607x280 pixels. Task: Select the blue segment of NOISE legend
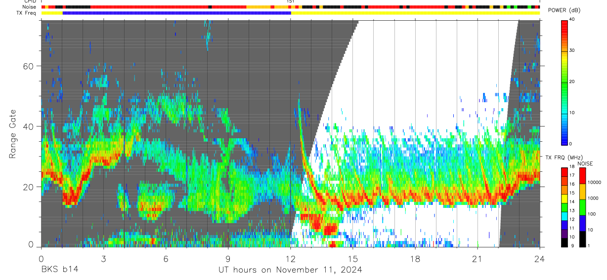click(x=583, y=223)
